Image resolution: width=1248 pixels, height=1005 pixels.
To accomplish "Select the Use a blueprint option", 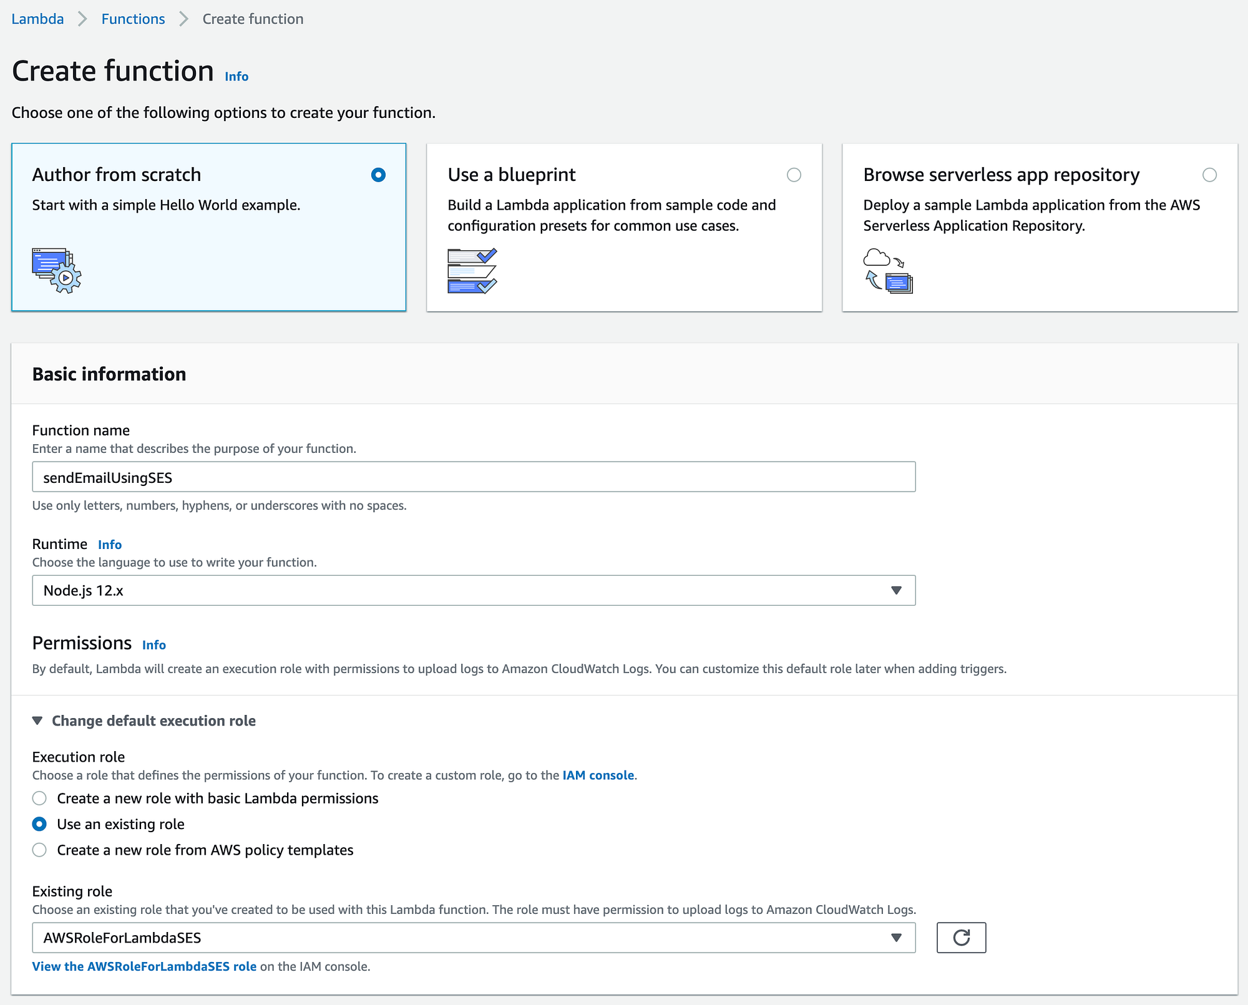I will click(794, 175).
